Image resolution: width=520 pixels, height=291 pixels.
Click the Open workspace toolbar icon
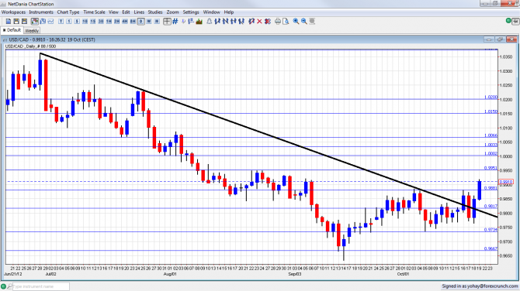tap(16, 21)
